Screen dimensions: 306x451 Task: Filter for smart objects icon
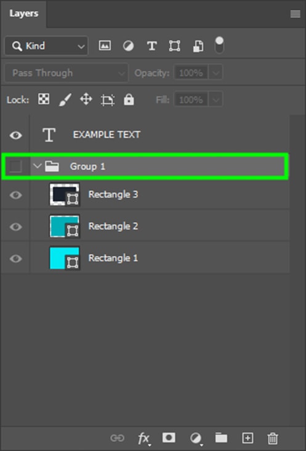(198, 46)
